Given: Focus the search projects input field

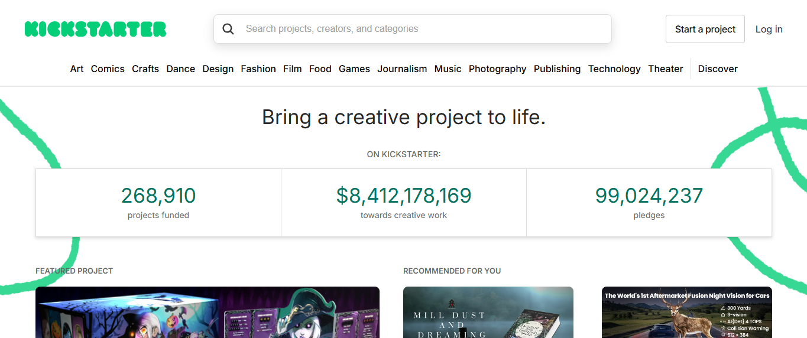Looking at the screenshot, I should pyautogui.click(x=412, y=29).
